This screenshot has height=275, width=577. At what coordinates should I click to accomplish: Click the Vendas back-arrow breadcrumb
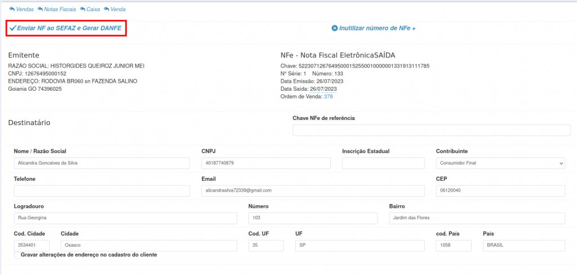21,10
